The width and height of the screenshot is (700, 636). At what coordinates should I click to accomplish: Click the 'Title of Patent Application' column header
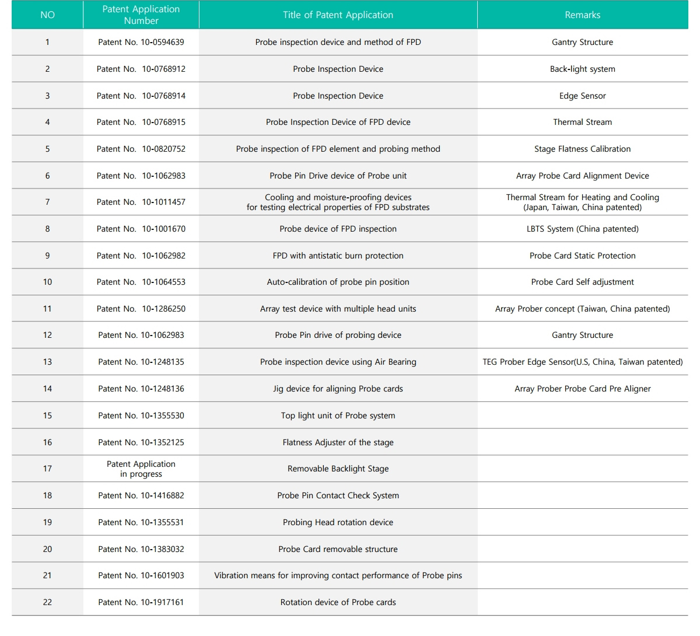[338, 15]
